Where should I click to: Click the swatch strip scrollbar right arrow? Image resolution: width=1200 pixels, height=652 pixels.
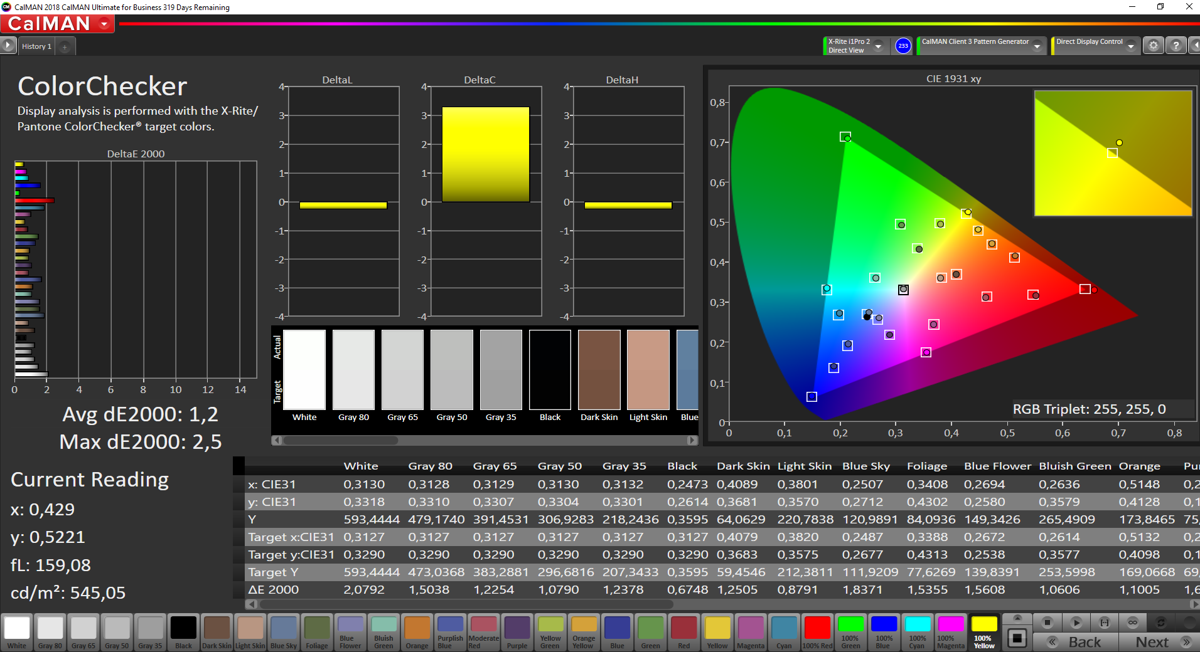click(x=692, y=440)
